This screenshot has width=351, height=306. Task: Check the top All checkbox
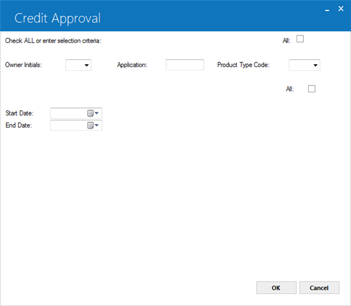click(x=300, y=39)
